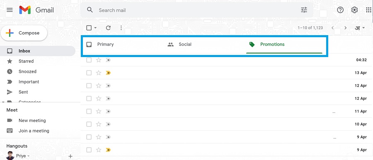
Task: Switch to the Promotions tab
Action: pyautogui.click(x=284, y=44)
